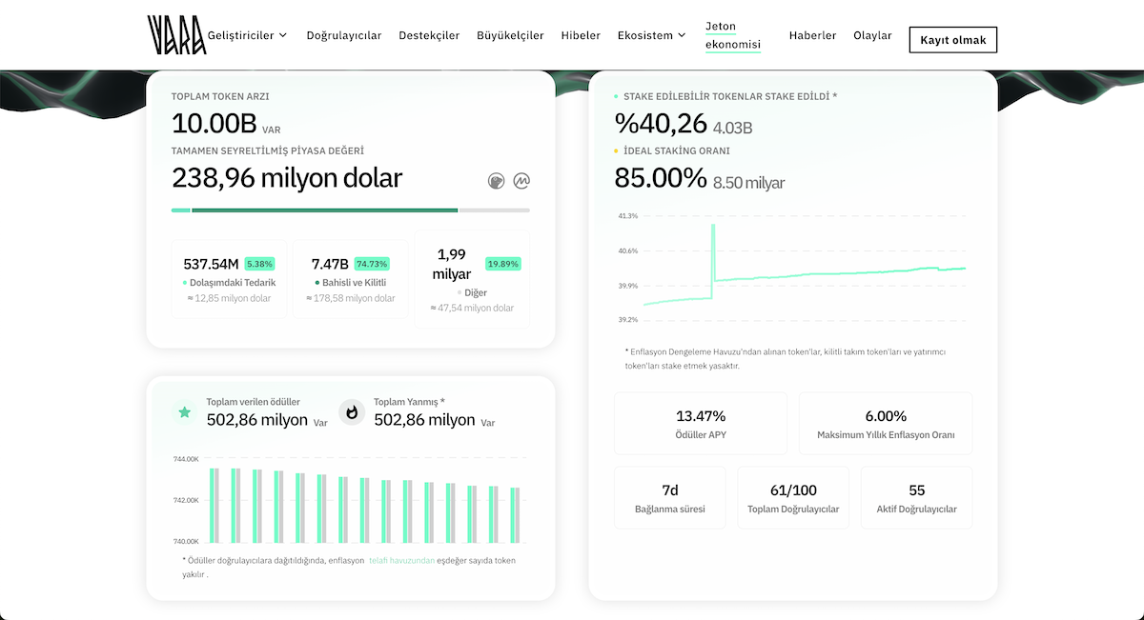Image resolution: width=1144 pixels, height=620 pixels.
Task: Open the Doğrulayıcılar menu item
Action: tap(343, 35)
